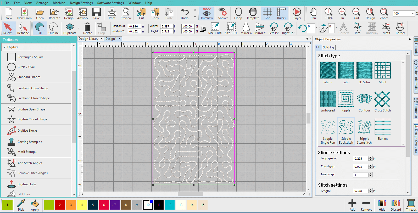Click the Discard button

coord(396,205)
